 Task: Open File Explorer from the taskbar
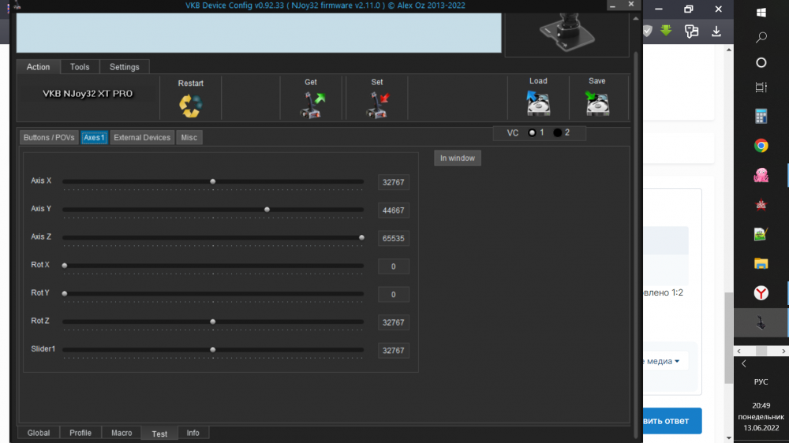(x=761, y=263)
